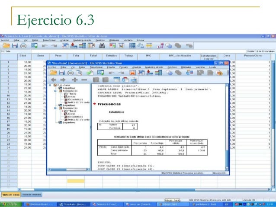
Task: Select row 12 header in Data Editor
Action: (9, 103)
